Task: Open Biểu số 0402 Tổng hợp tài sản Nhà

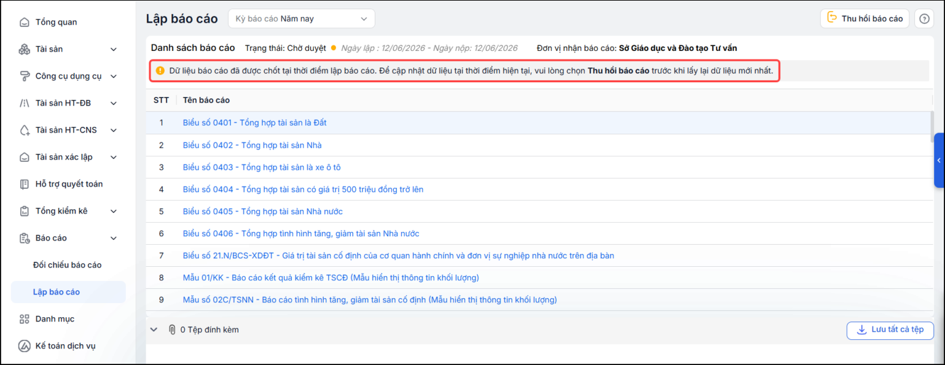Action: click(253, 145)
